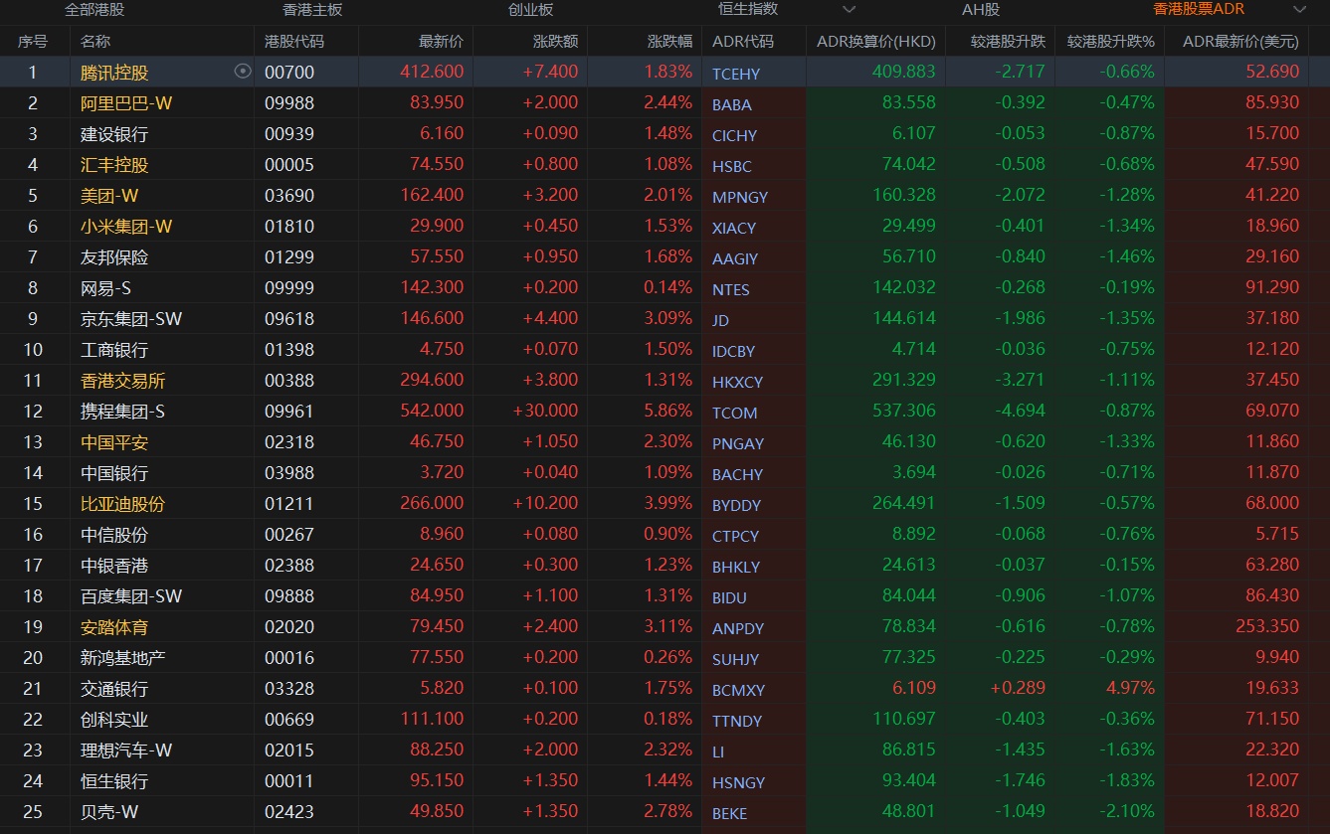Click the 港股代码 column header
The image size is (1330, 834).
click(x=294, y=42)
